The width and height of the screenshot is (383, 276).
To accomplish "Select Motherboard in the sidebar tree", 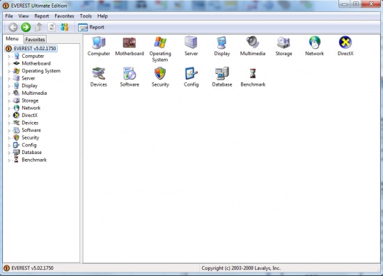I will (x=36, y=63).
